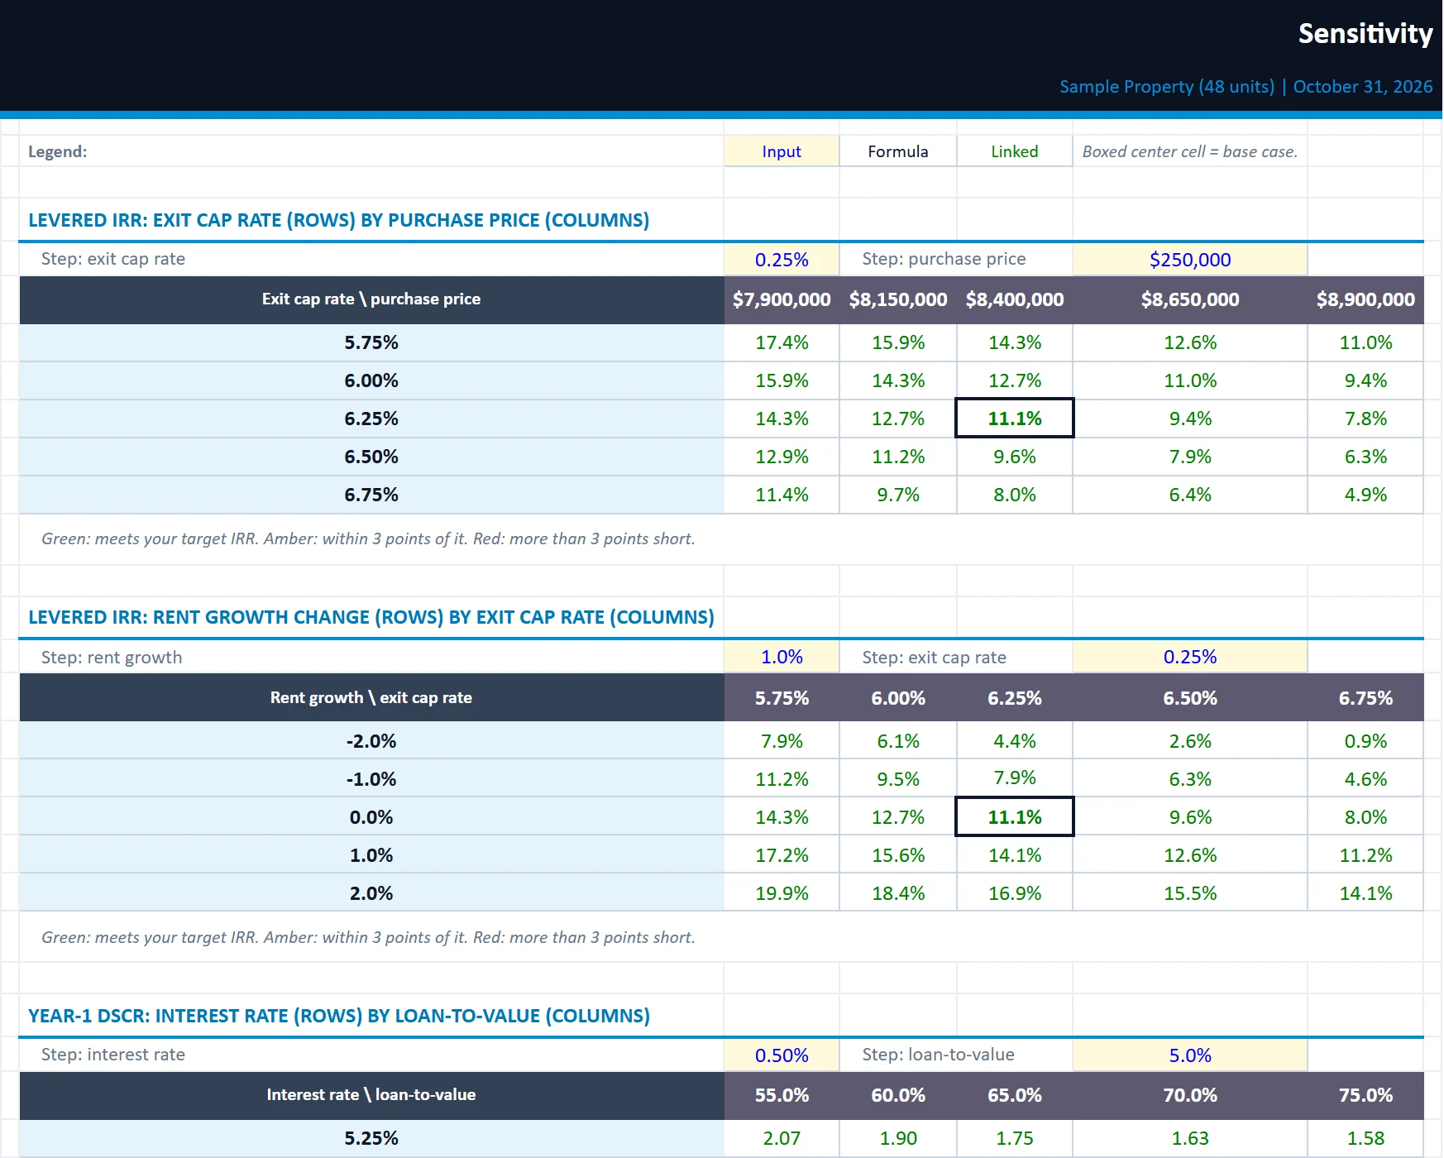Select the 5.25% interest rate row label
This screenshot has width=1444, height=1158.
[x=371, y=1138]
